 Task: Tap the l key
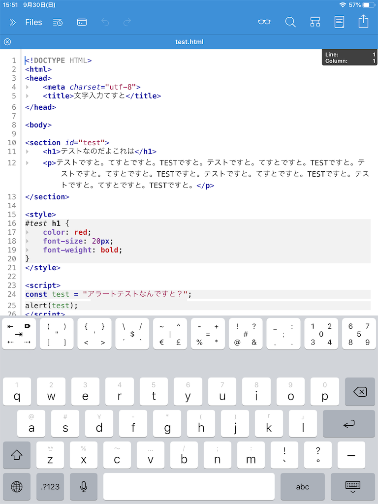pos(303,423)
